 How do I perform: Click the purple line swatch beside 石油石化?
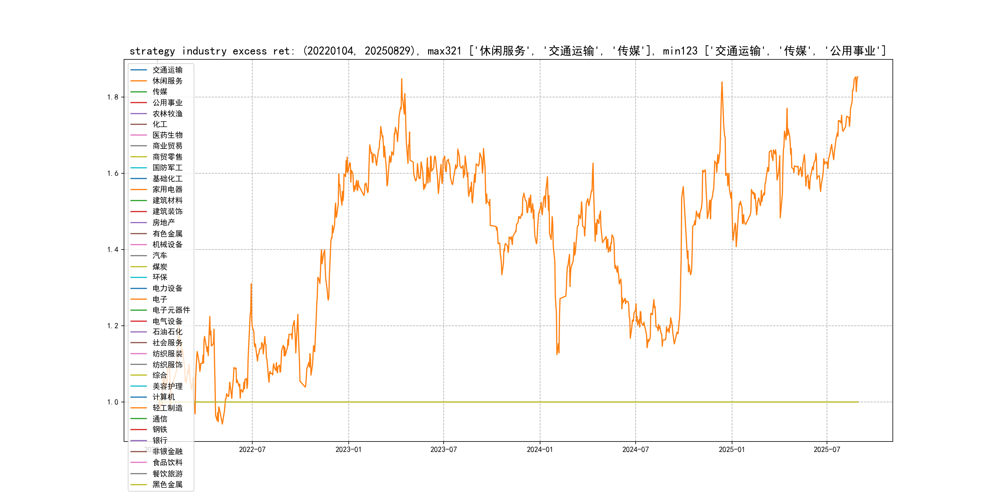click(139, 332)
